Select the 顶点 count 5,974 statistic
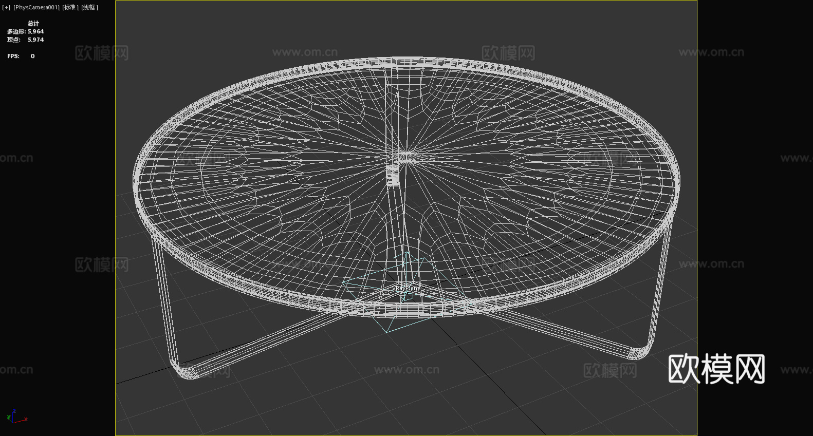This screenshot has width=813, height=436. tap(26, 40)
